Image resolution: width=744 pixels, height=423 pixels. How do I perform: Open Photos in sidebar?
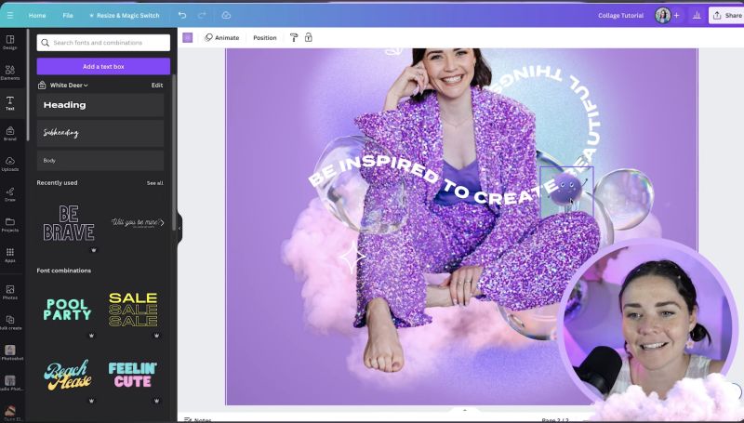[x=10, y=292]
